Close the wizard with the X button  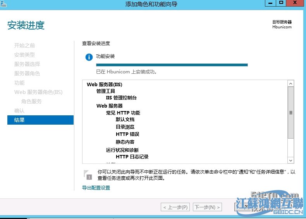[295, 3]
